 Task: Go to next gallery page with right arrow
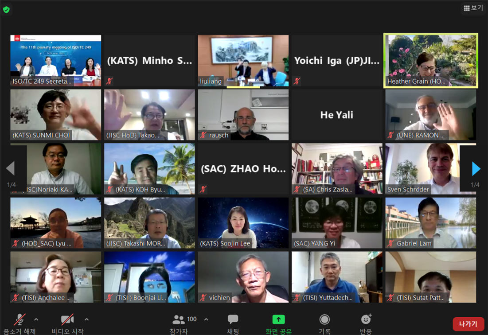(476, 168)
